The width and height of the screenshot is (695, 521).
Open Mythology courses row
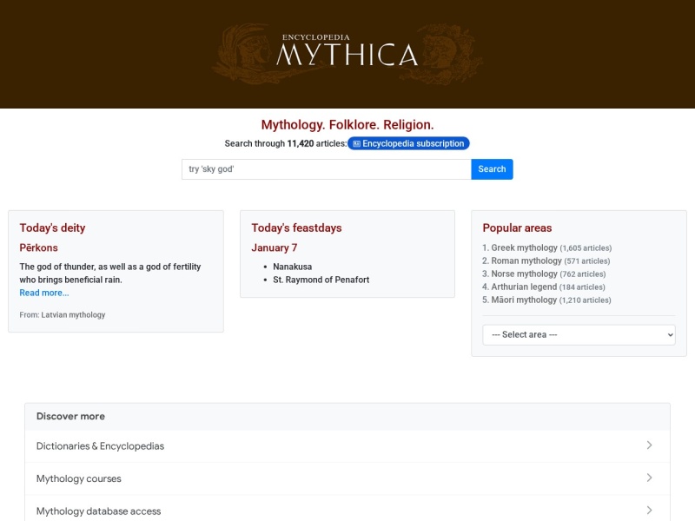[x=347, y=478]
